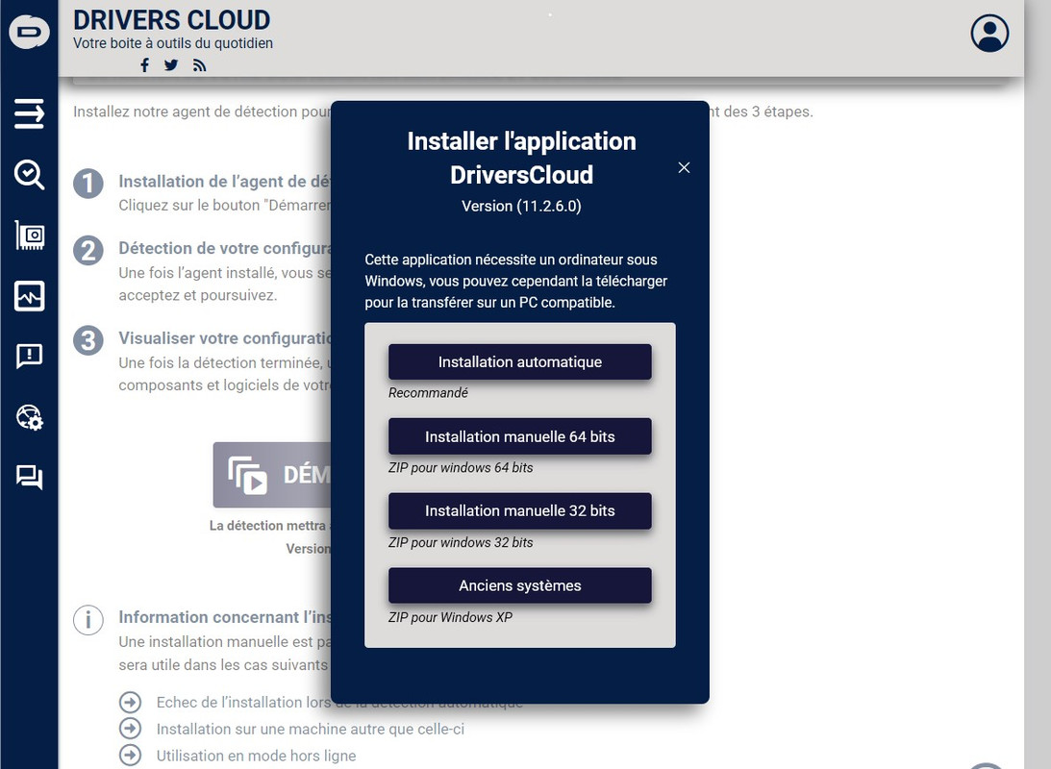Open the Twitter bird icon
The width and height of the screenshot is (1051, 769).
171,65
